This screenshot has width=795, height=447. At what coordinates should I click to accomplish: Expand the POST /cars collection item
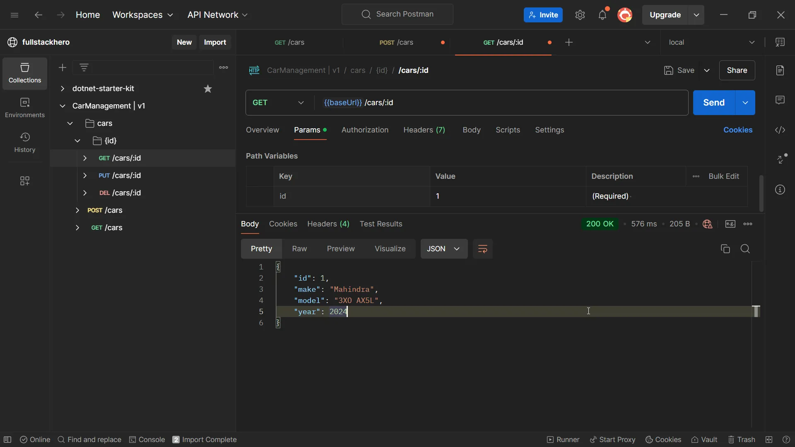pos(77,210)
